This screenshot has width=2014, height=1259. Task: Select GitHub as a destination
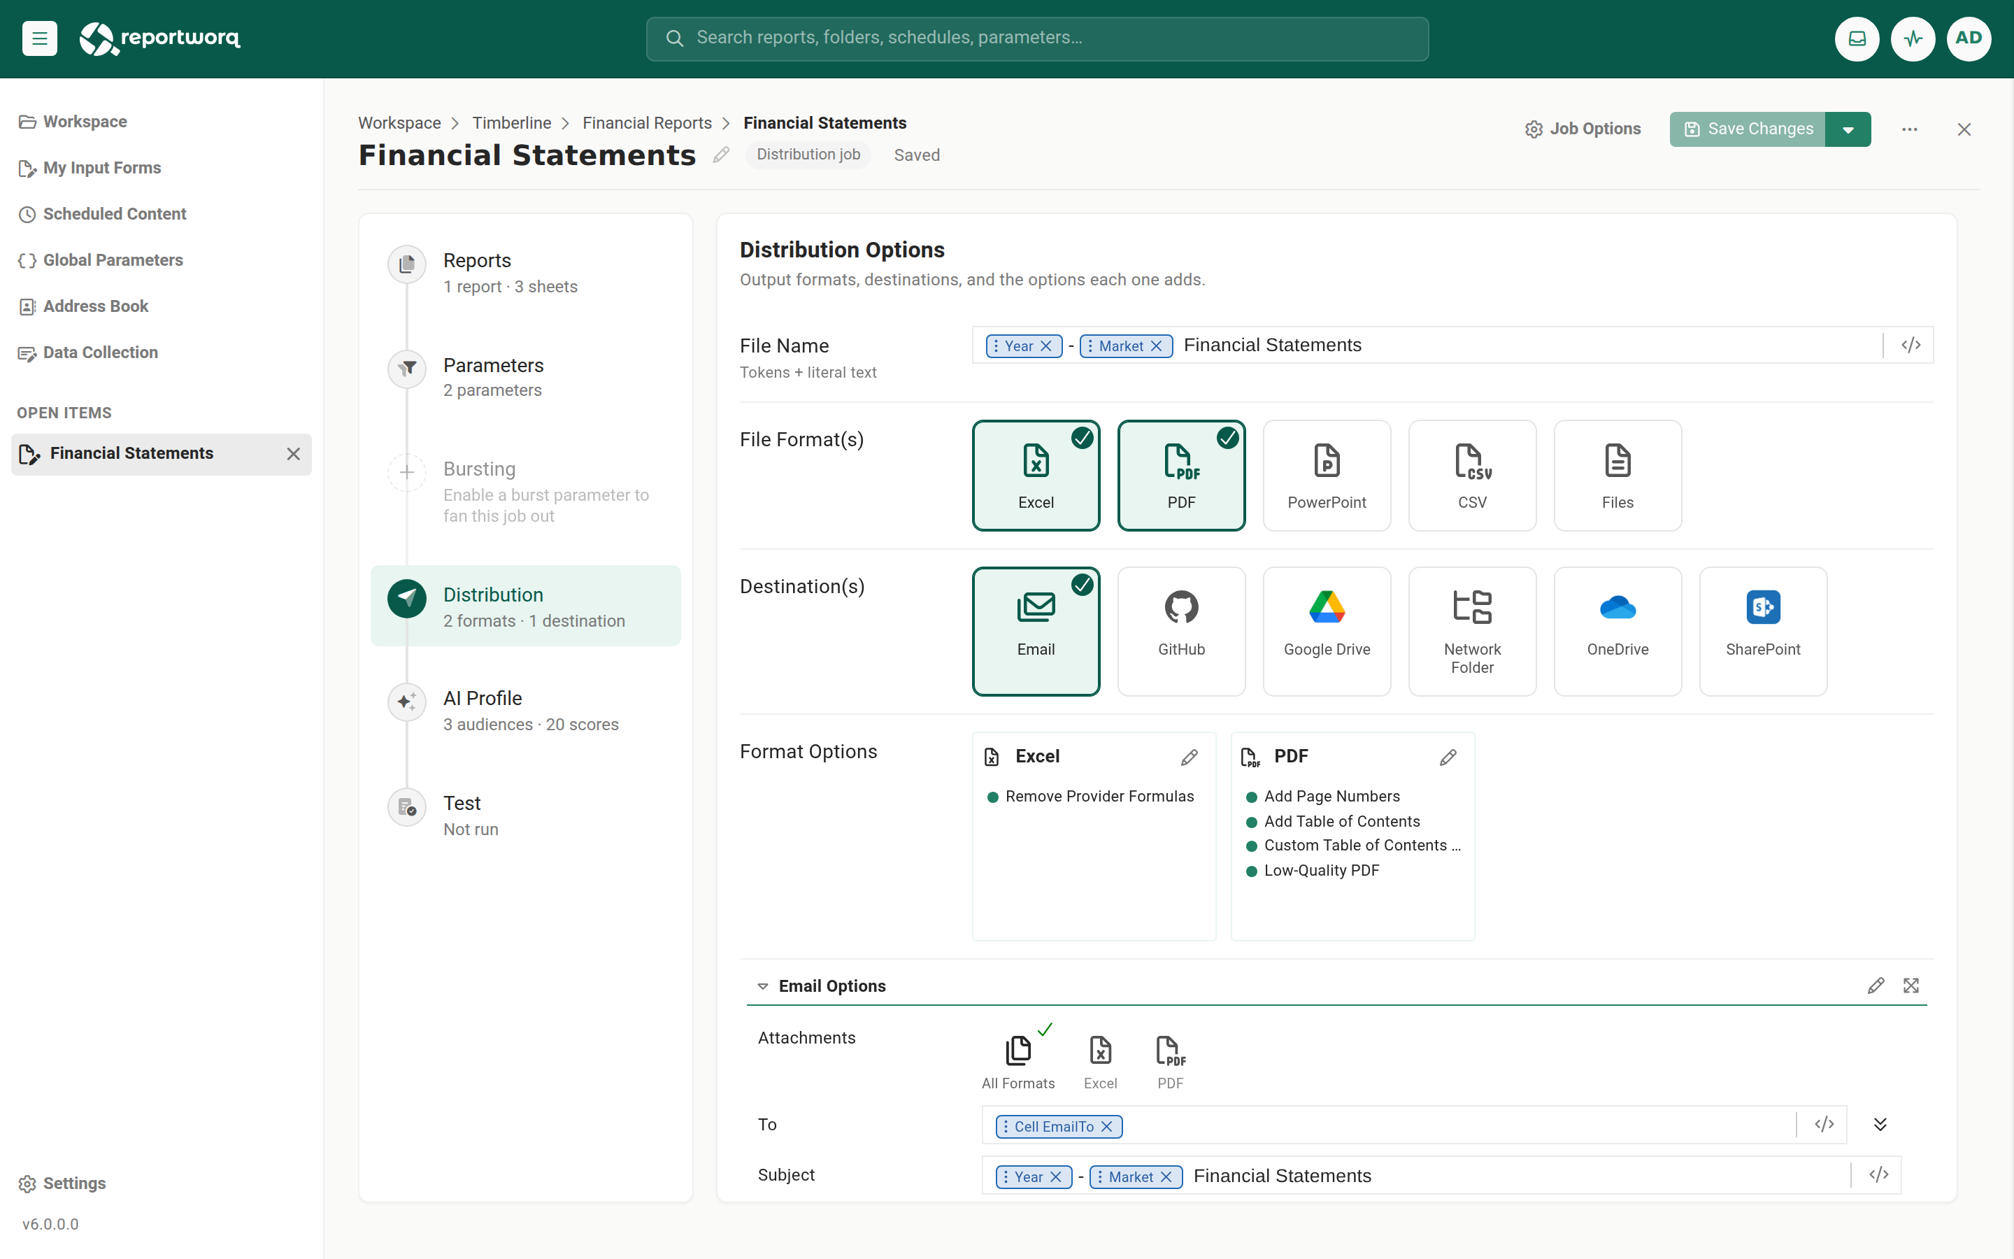[x=1181, y=631]
